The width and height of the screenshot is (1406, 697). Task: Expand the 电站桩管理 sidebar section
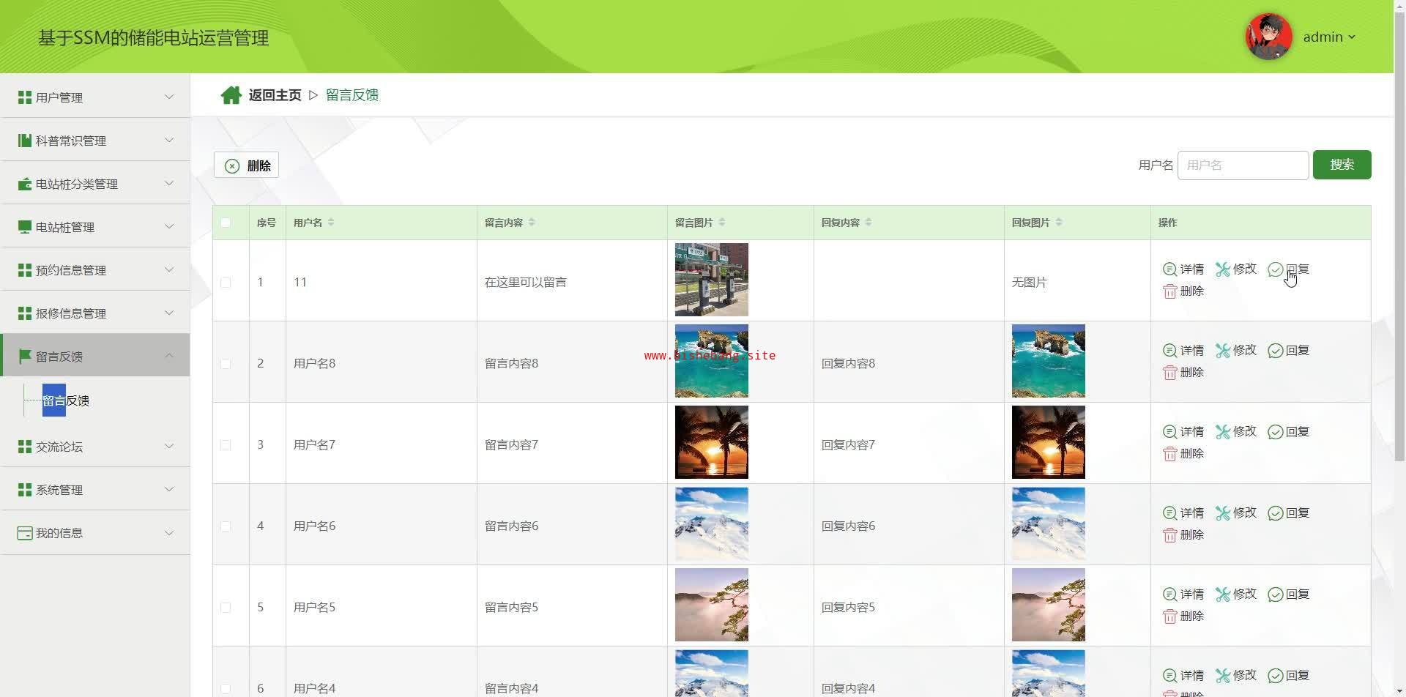point(95,227)
